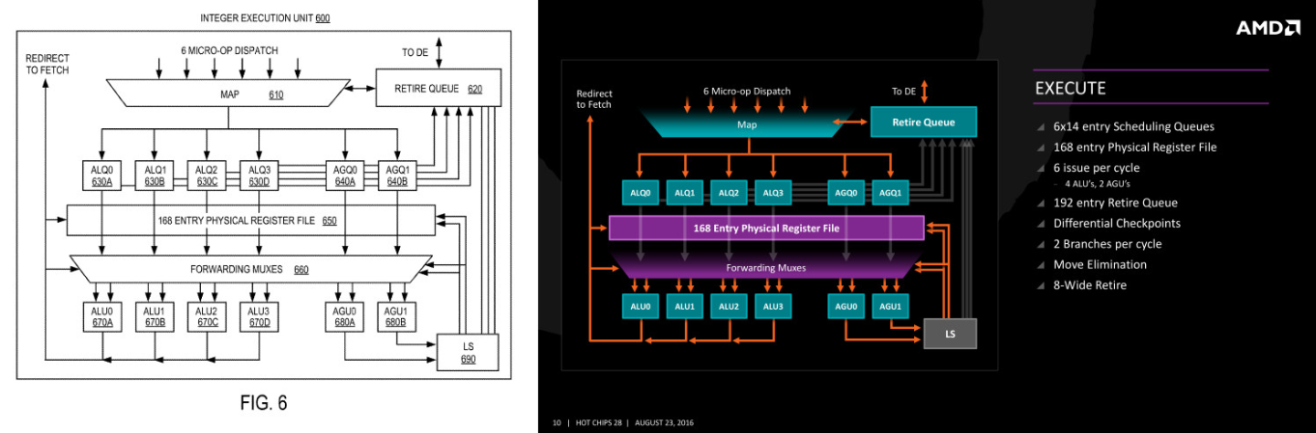Click the AGQ1 640B box
Image resolution: width=1316 pixels, height=433 pixels.
point(397,175)
